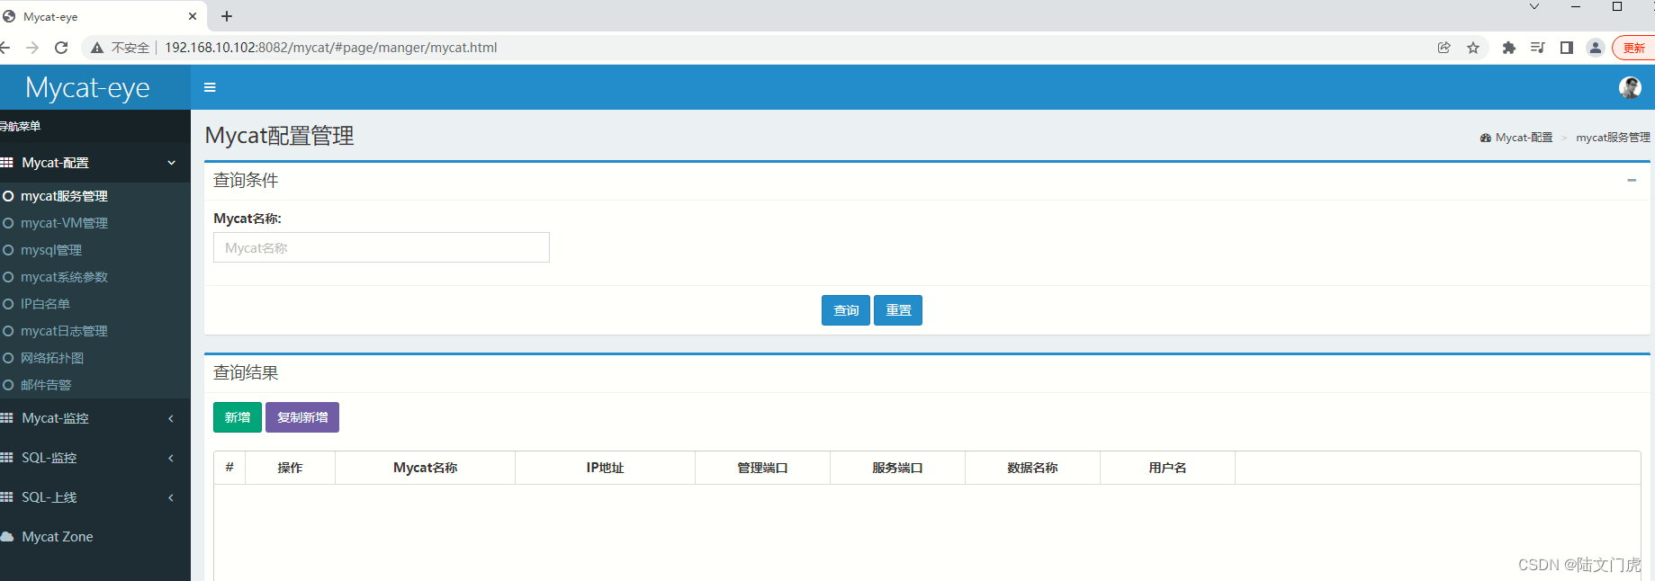Click the 操作 column header
This screenshot has height=581, width=1655.
click(290, 468)
